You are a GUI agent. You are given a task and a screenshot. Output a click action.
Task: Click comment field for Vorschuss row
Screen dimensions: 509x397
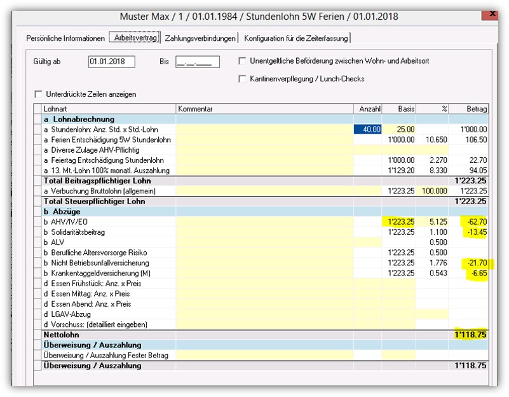point(264,324)
